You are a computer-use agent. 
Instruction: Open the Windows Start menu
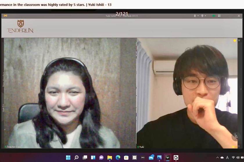[68, 157]
